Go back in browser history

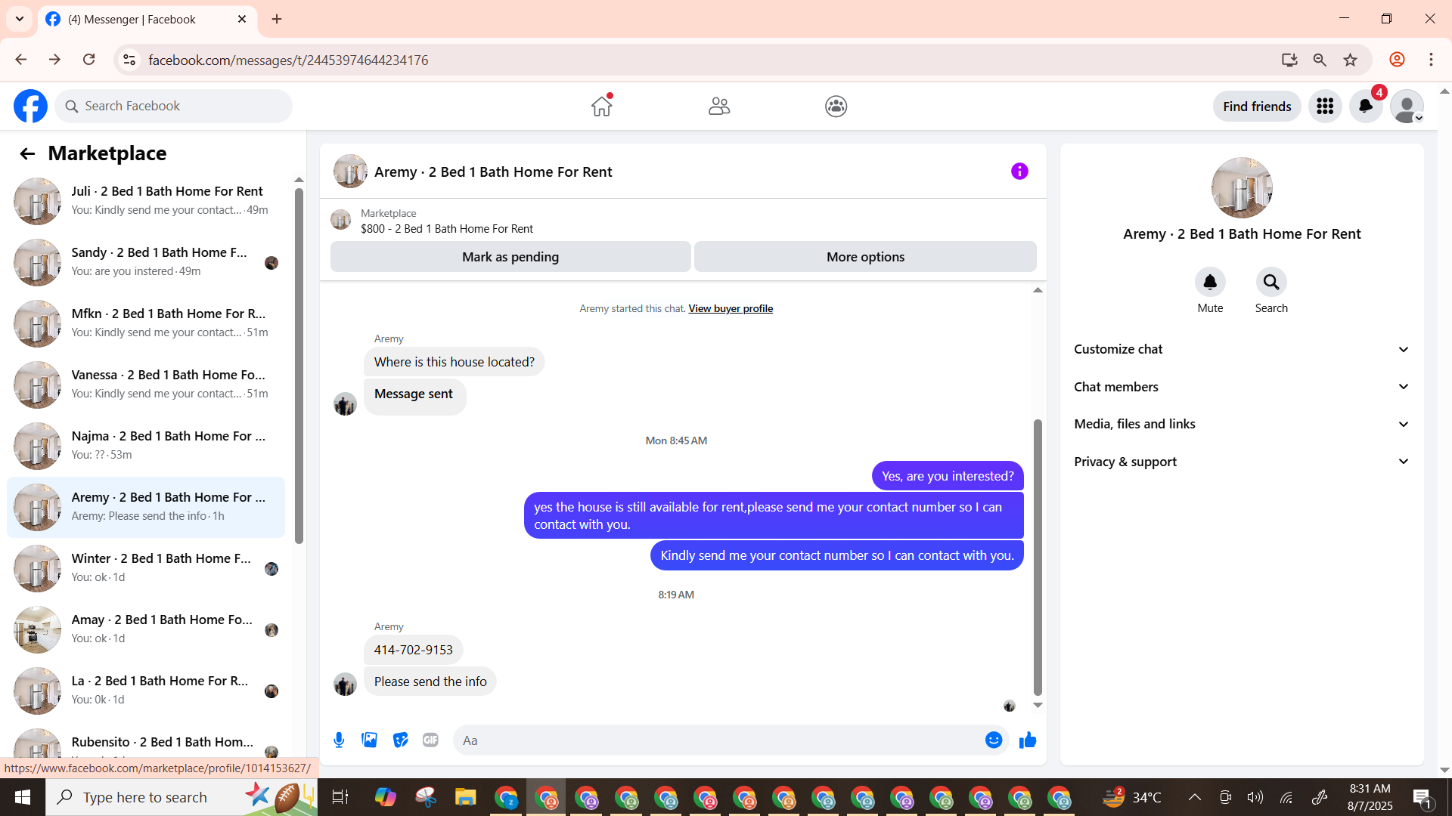[x=21, y=60]
